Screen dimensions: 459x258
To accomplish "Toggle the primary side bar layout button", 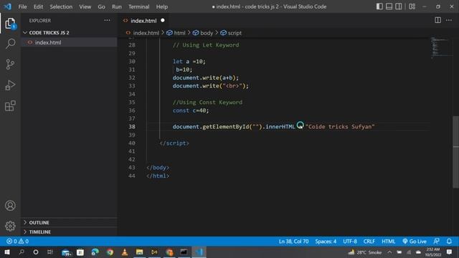I will pyautogui.click(x=379, y=6).
